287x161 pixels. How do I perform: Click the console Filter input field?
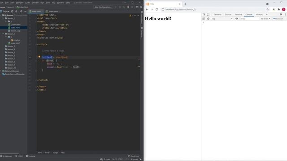tap(250, 19)
